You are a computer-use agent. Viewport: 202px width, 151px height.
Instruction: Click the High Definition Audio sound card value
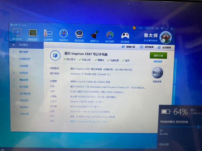(92, 117)
